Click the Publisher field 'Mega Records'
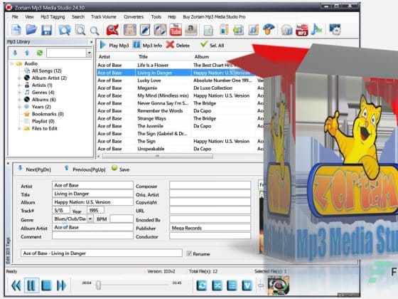This screenshot has height=299, width=398. (x=210, y=228)
